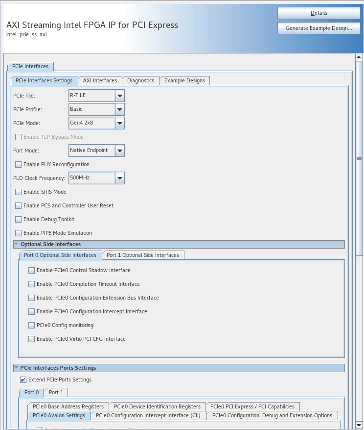Open the PCIe Tile dropdown arrow
Image resolution: width=364 pixels, height=430 pixels.
coord(119,96)
